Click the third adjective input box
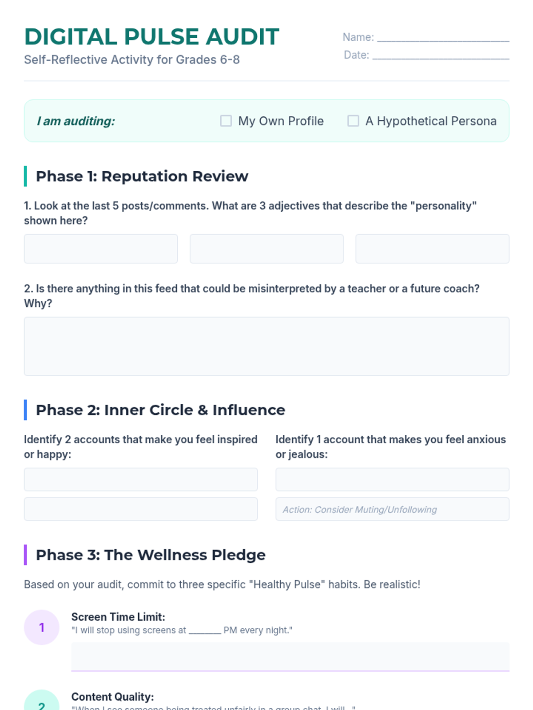This screenshot has height=710, width=533. pos(432,249)
